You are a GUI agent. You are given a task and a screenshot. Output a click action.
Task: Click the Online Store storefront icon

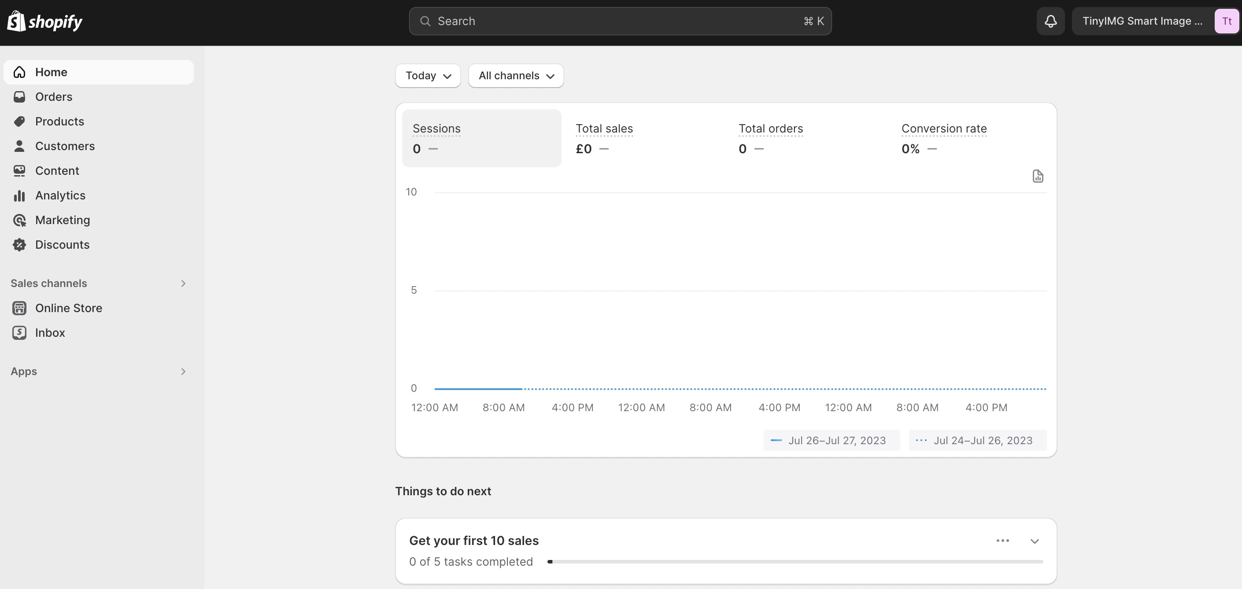[19, 308]
